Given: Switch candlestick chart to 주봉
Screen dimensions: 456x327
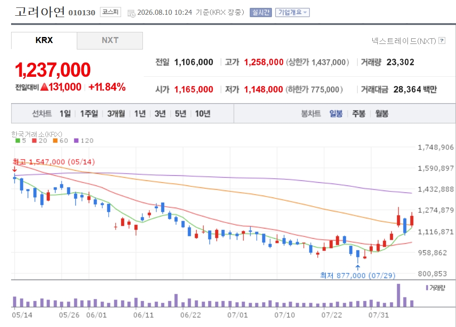Looking at the screenshot, I should click(358, 113).
